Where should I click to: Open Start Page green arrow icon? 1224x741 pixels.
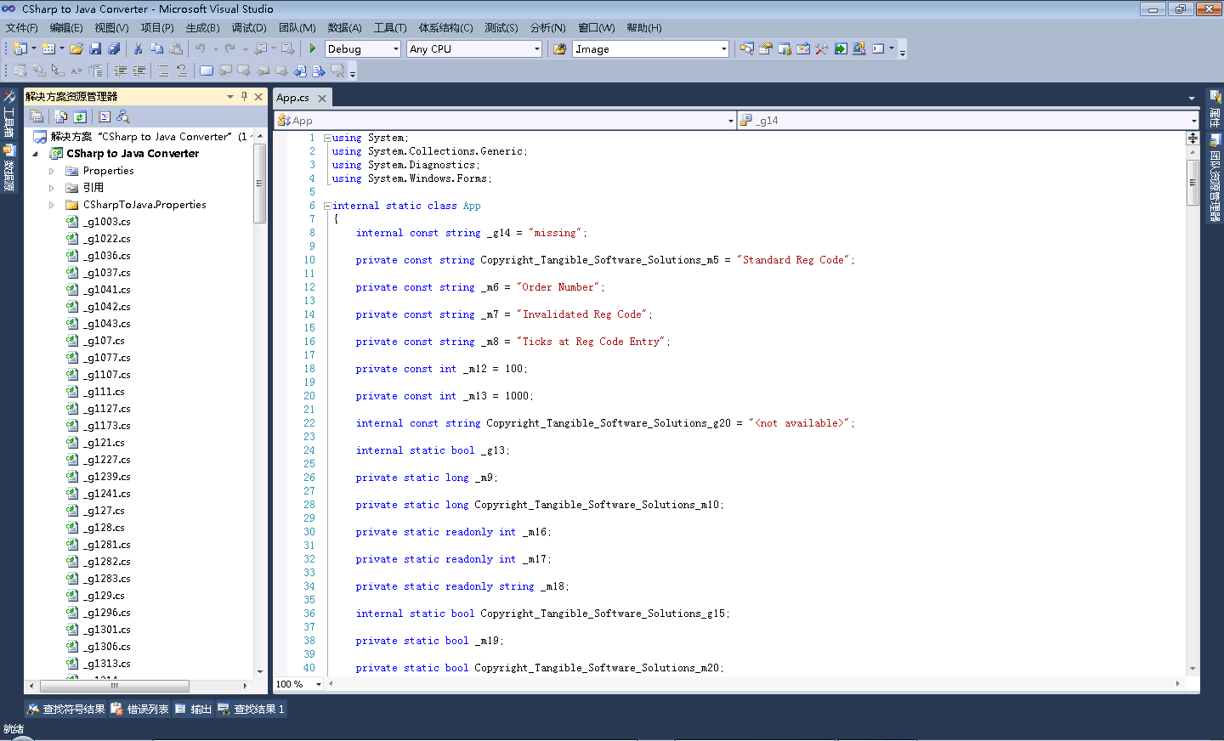pyautogui.click(x=840, y=48)
